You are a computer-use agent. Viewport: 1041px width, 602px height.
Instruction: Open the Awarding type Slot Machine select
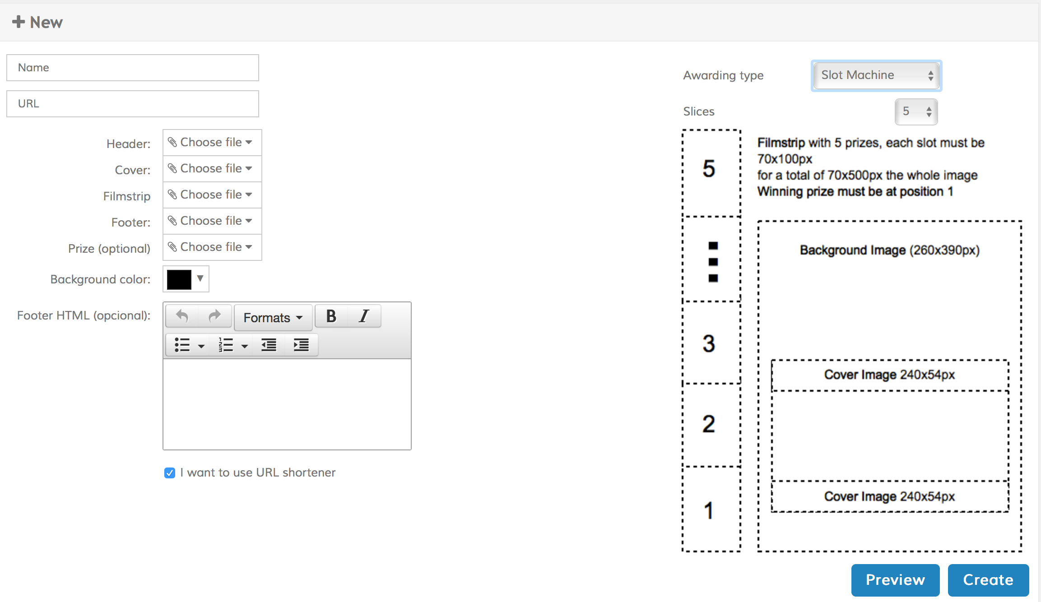coord(876,75)
